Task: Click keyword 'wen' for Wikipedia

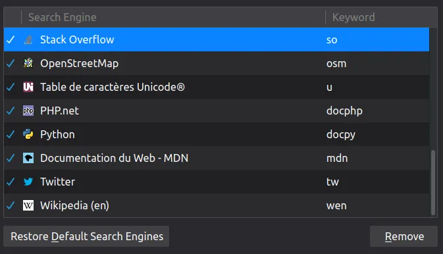Action: pos(336,206)
